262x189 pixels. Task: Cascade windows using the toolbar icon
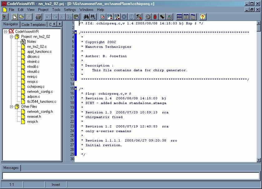tap(193, 17)
